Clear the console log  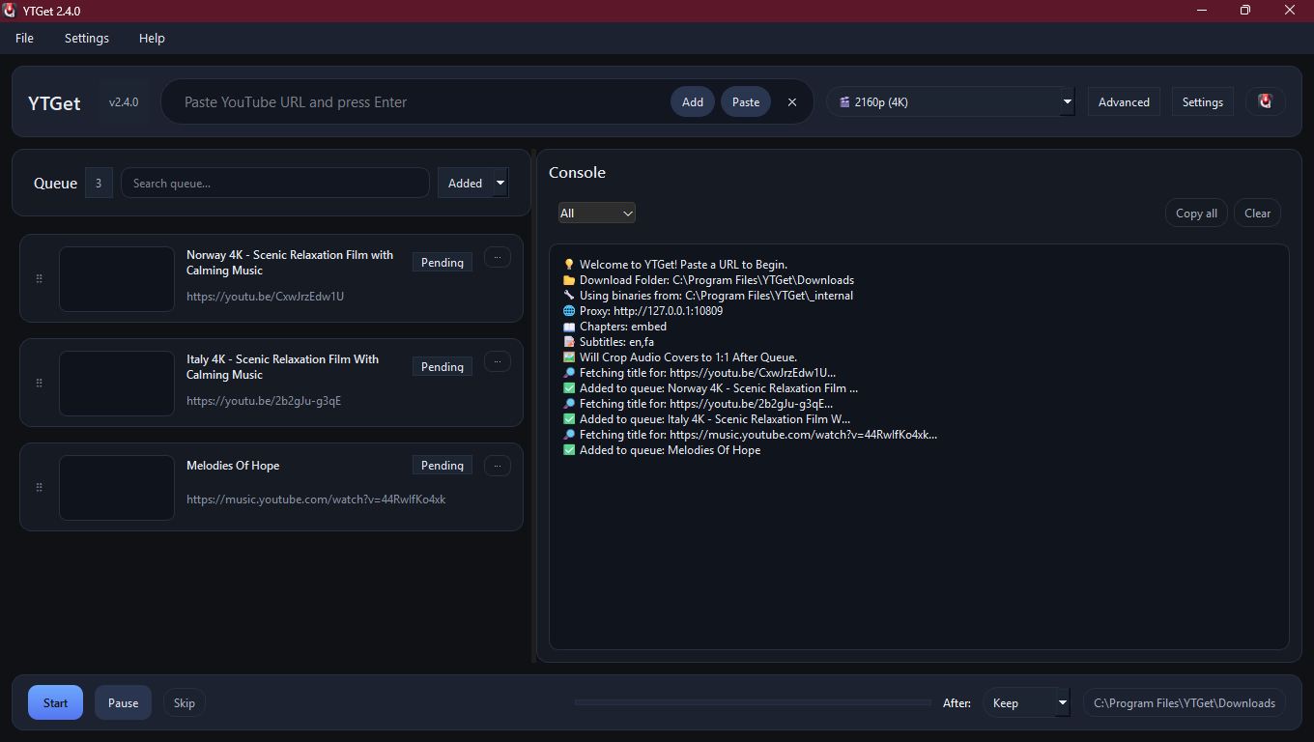pyautogui.click(x=1257, y=213)
